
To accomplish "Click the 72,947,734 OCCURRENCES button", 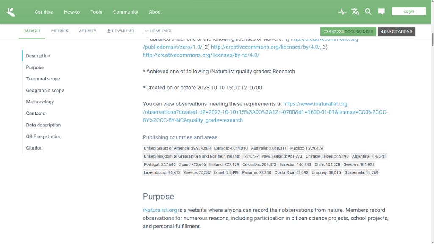I will [x=348, y=31].
